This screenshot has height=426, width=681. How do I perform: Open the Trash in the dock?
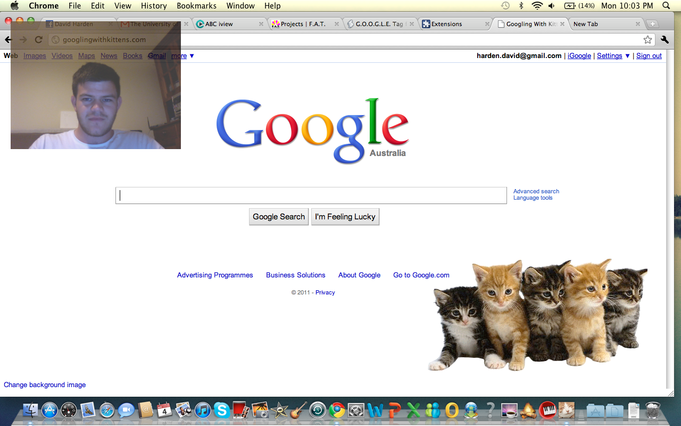652,410
